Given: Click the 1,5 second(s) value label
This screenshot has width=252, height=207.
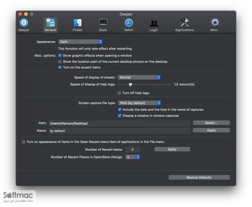Looking at the screenshot, I should pyautogui.click(x=184, y=84).
